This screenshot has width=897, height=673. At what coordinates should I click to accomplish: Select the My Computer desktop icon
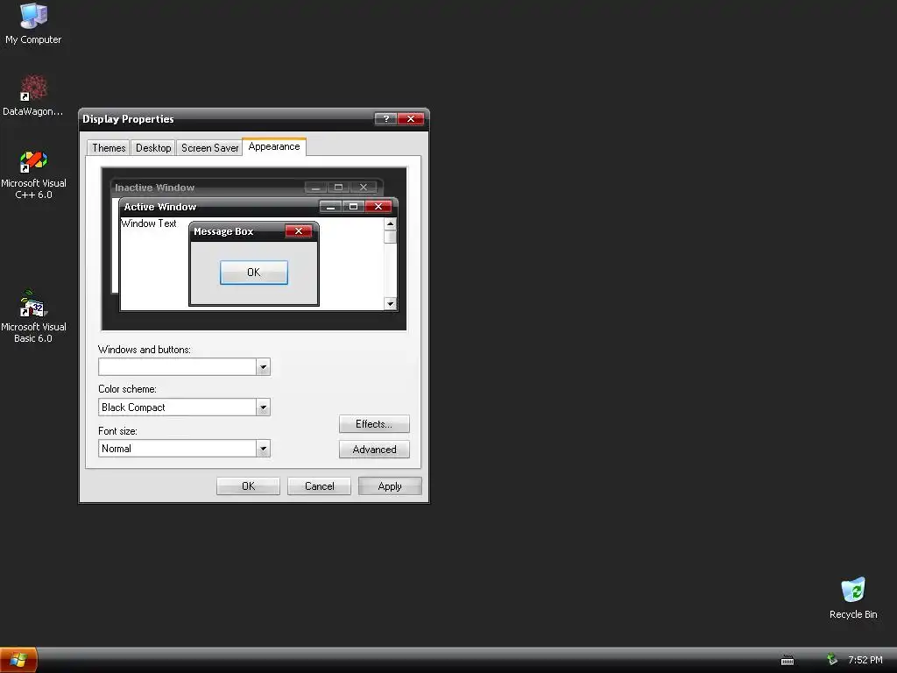[33, 24]
